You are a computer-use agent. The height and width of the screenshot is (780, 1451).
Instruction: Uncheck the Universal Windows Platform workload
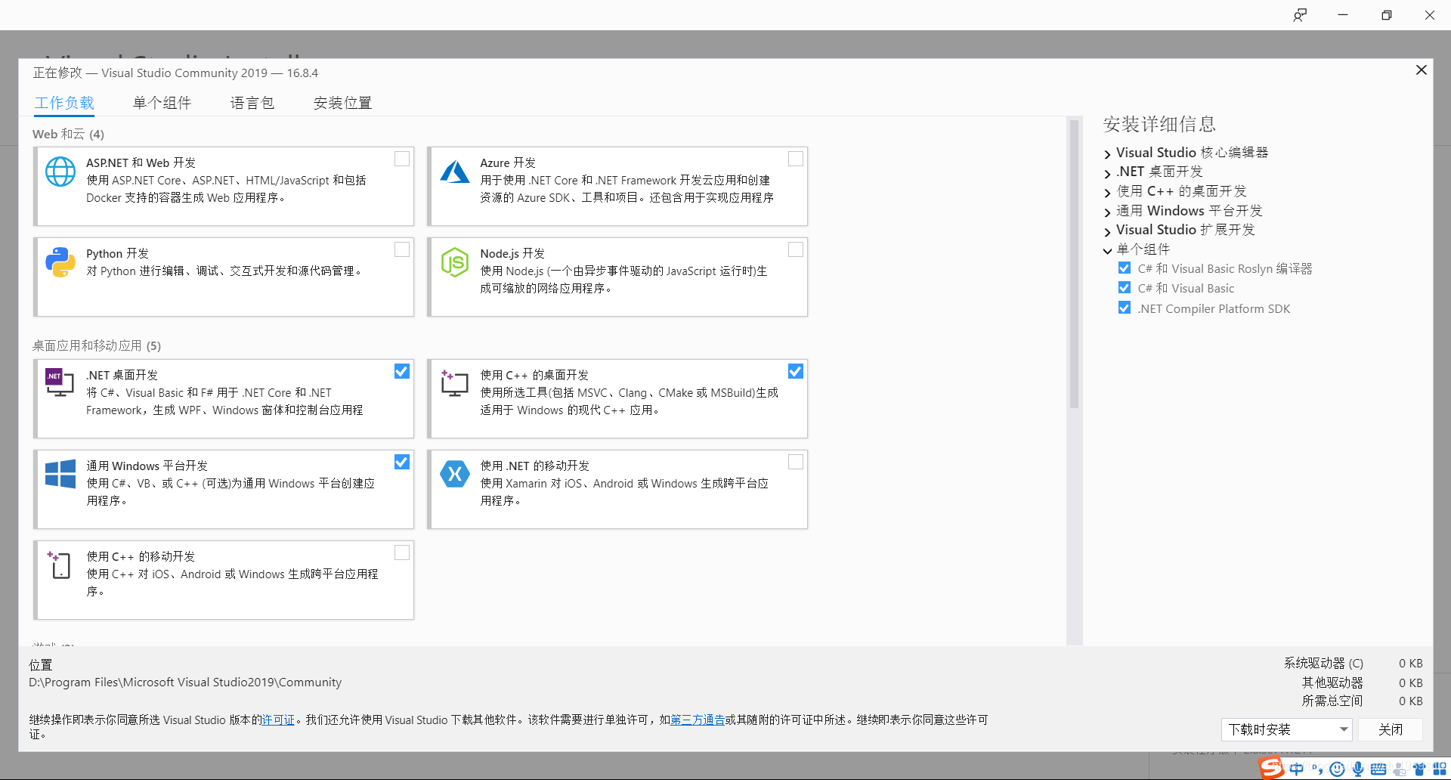click(x=402, y=462)
